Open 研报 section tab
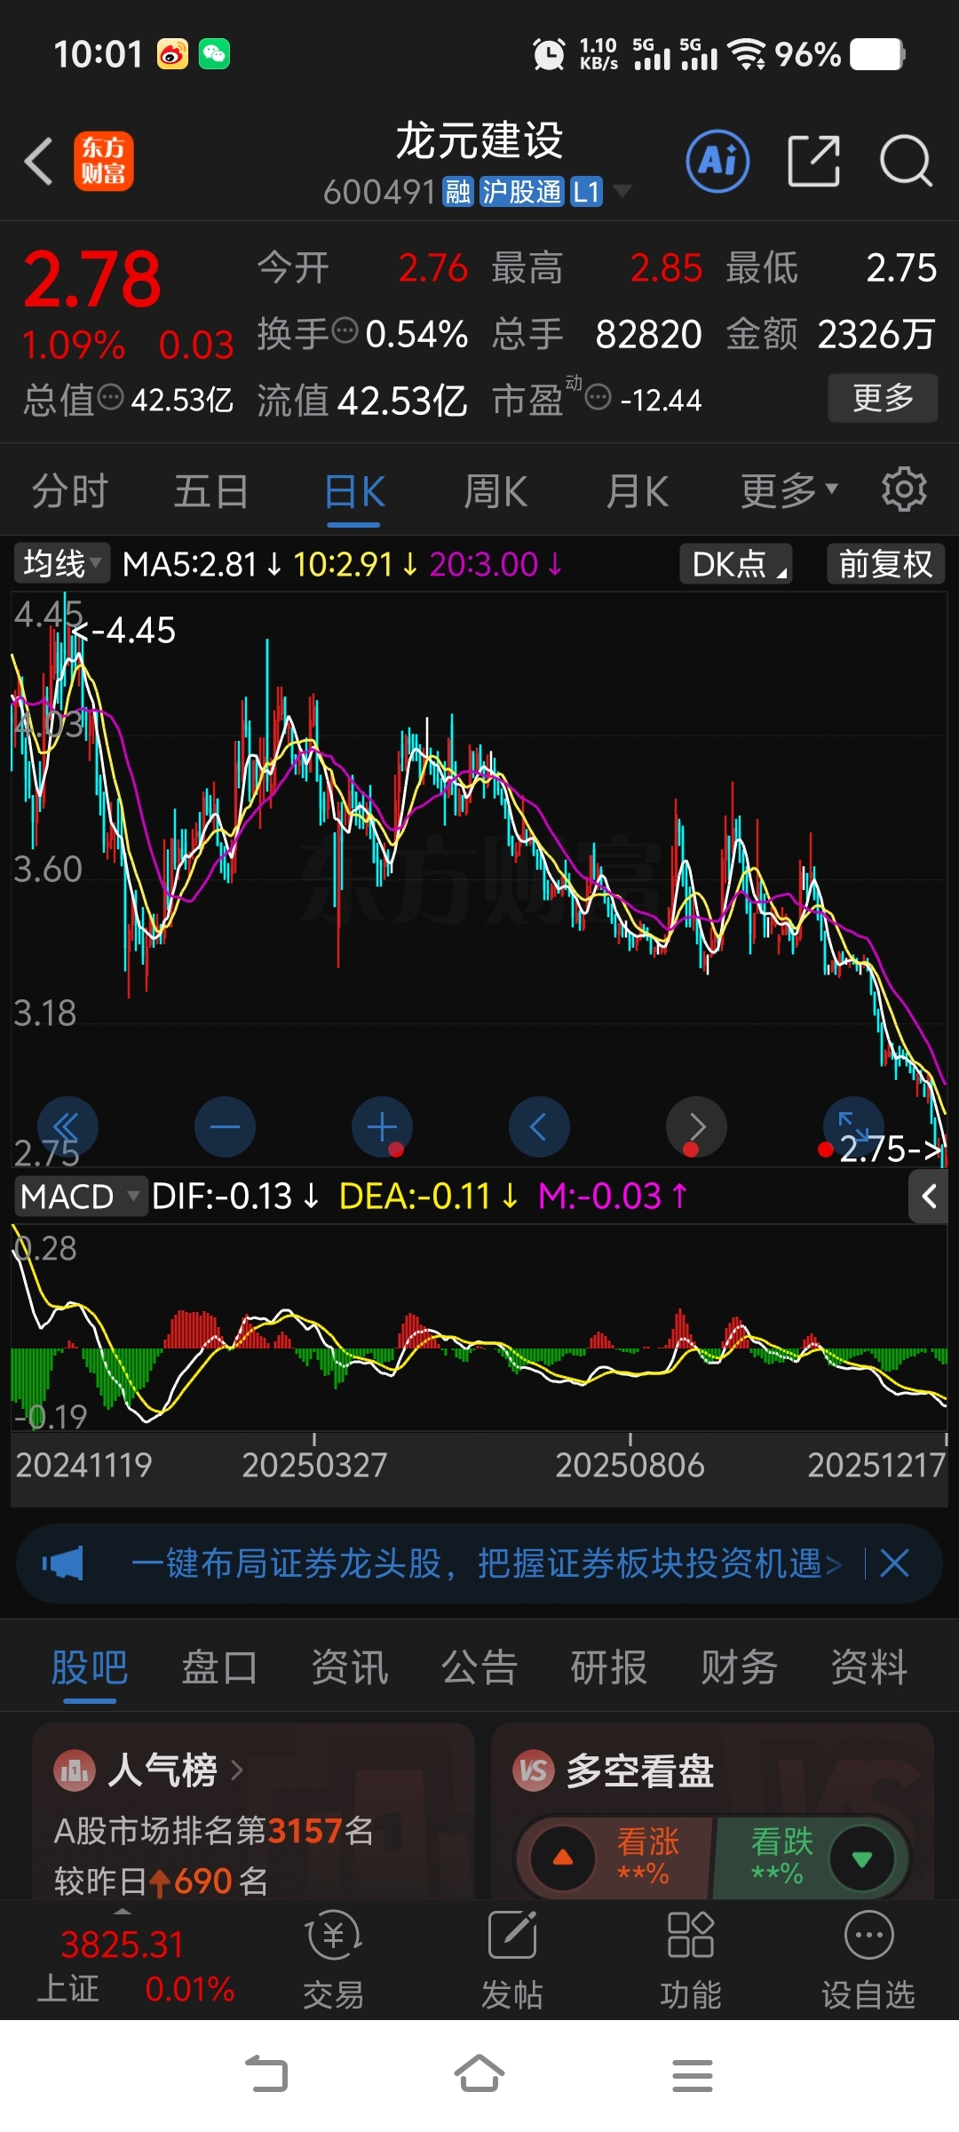This screenshot has height=2132, width=959. [x=609, y=1667]
